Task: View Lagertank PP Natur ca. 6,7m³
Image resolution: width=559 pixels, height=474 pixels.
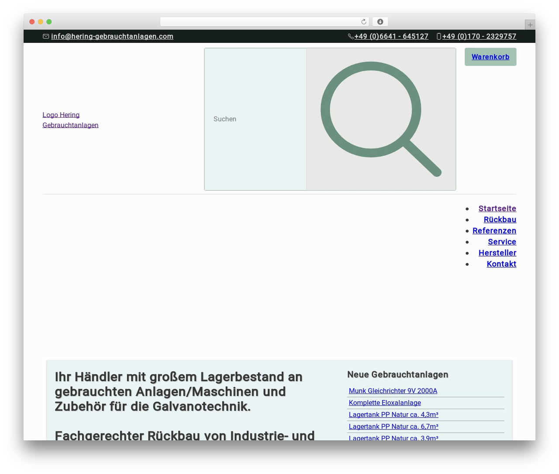Action: coord(393,426)
